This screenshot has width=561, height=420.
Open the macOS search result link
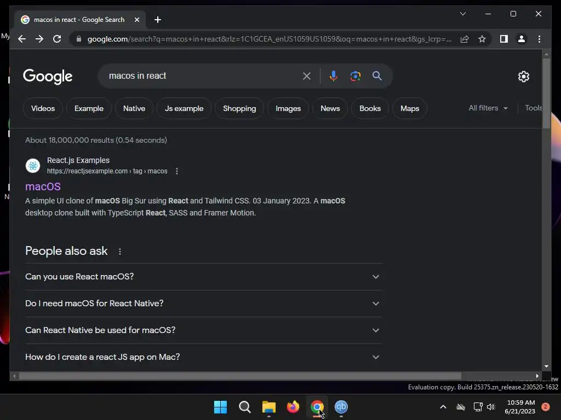click(x=43, y=186)
